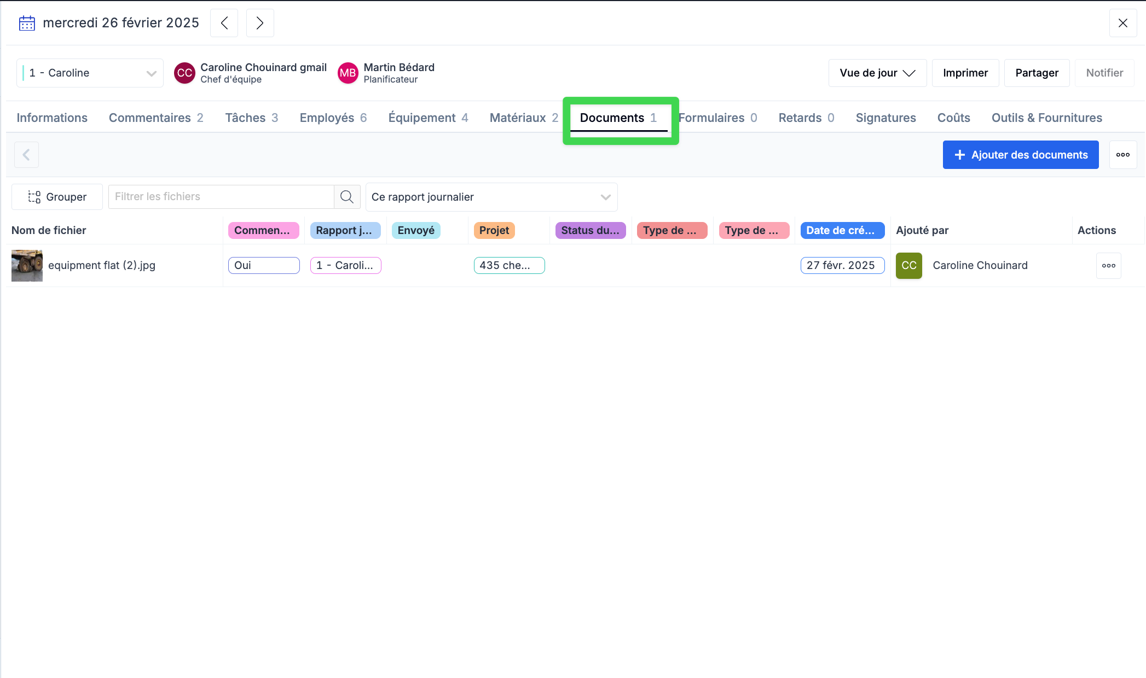Click the back chevron below tabs
The width and height of the screenshot is (1146, 678).
coord(26,155)
